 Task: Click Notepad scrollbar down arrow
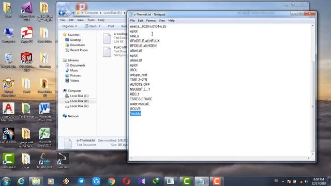(x=312, y=154)
